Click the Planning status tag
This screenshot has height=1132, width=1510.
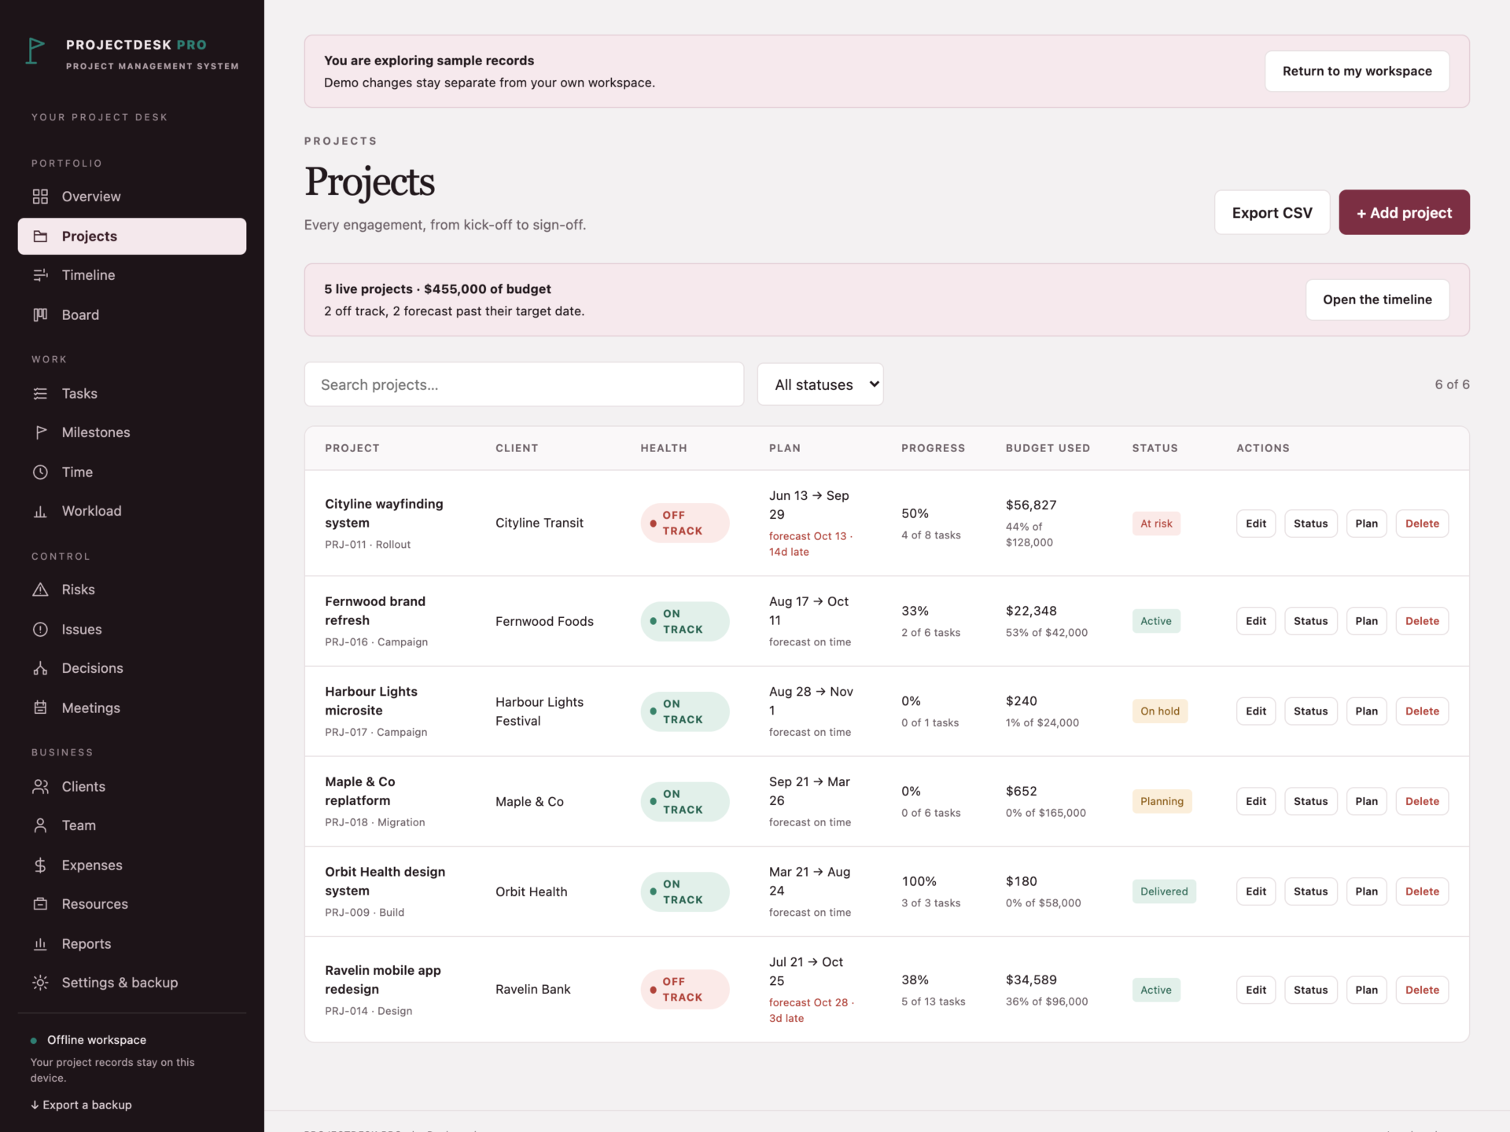[1162, 801]
